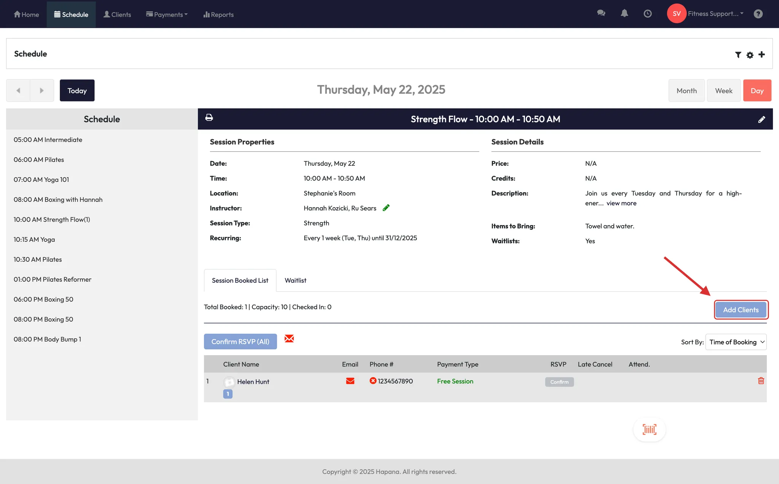779x484 pixels.
Task: Open schedule settings gear icon
Action: coord(750,55)
